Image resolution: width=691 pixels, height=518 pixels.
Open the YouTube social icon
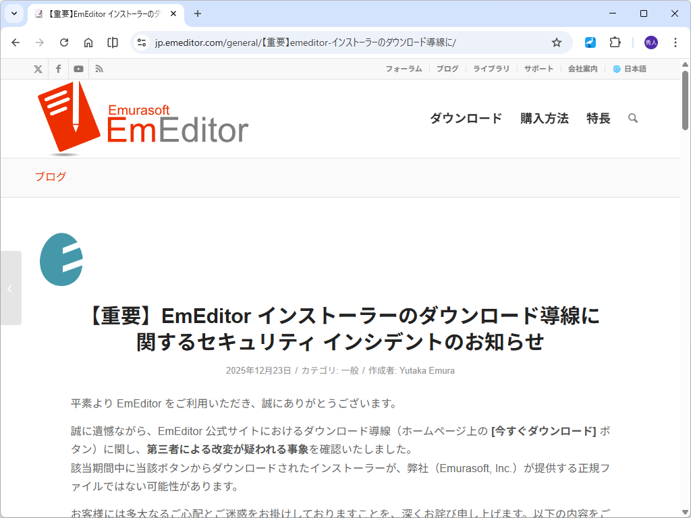click(78, 69)
